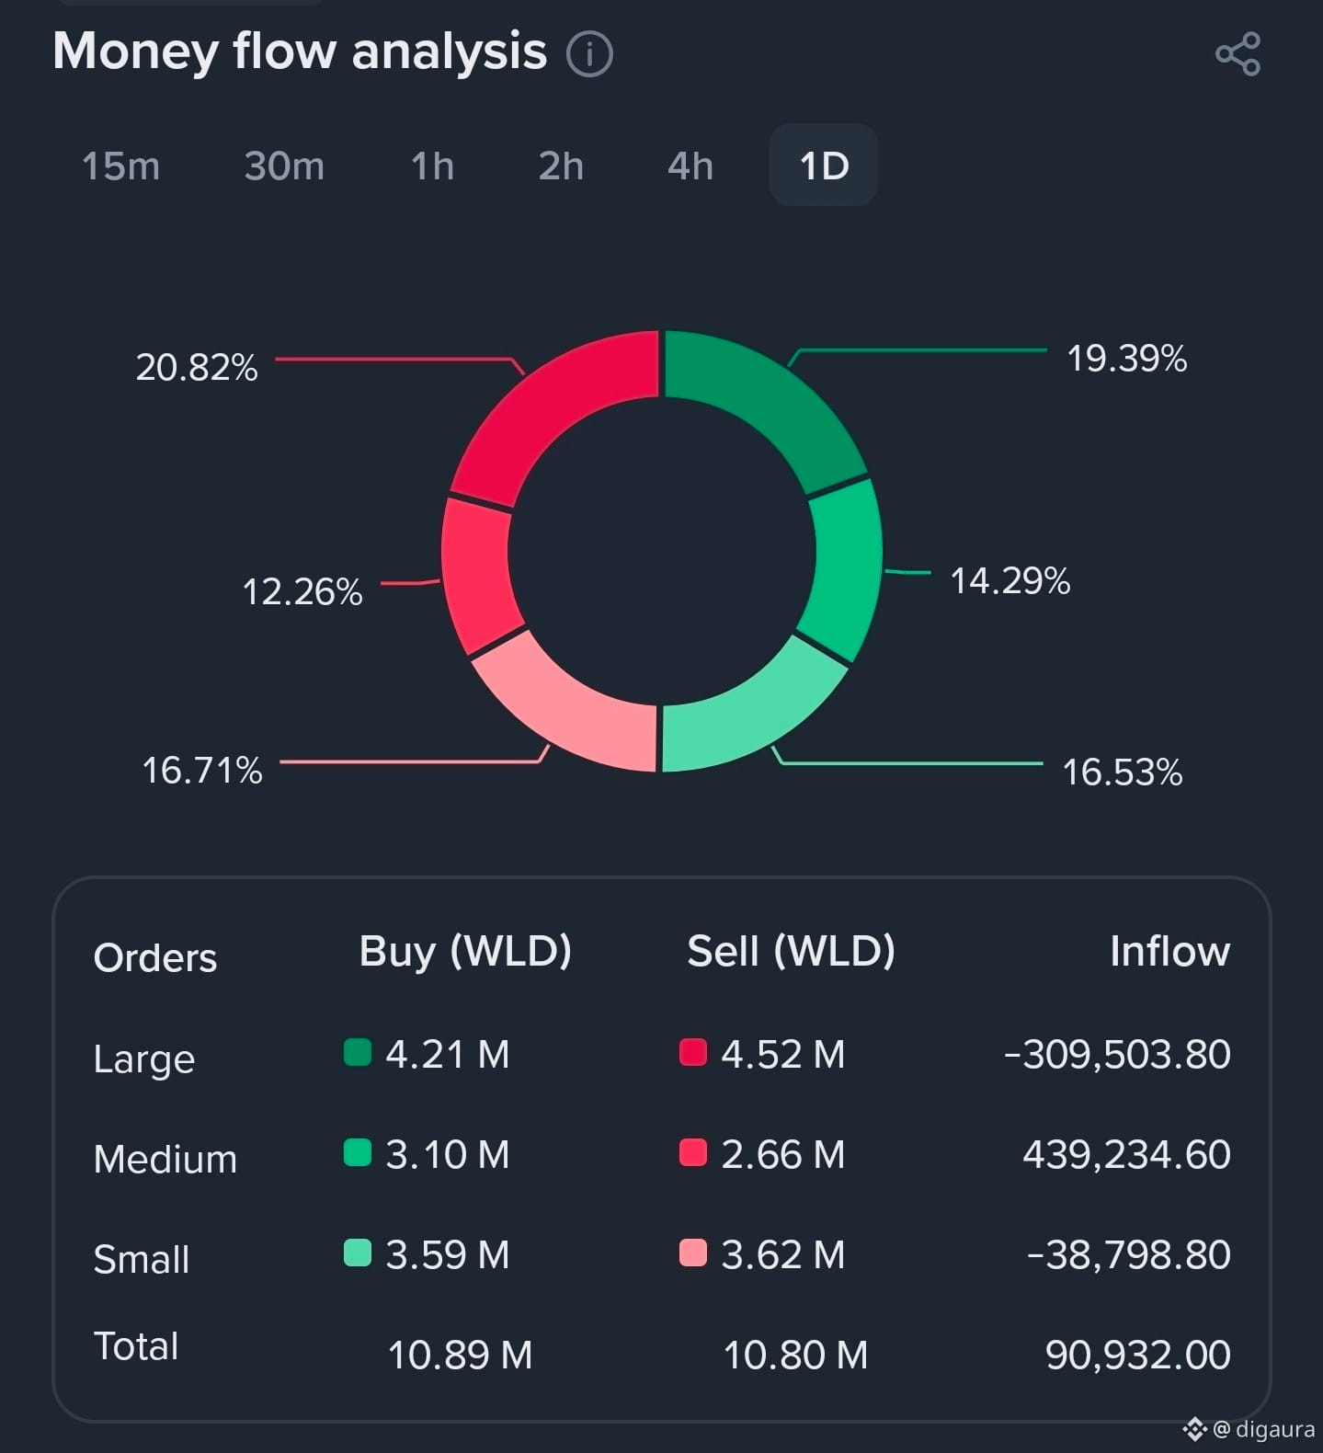Viewport: 1323px width, 1453px height.
Task: Click the 2.66 M medium sell value
Action: pyautogui.click(x=782, y=1154)
